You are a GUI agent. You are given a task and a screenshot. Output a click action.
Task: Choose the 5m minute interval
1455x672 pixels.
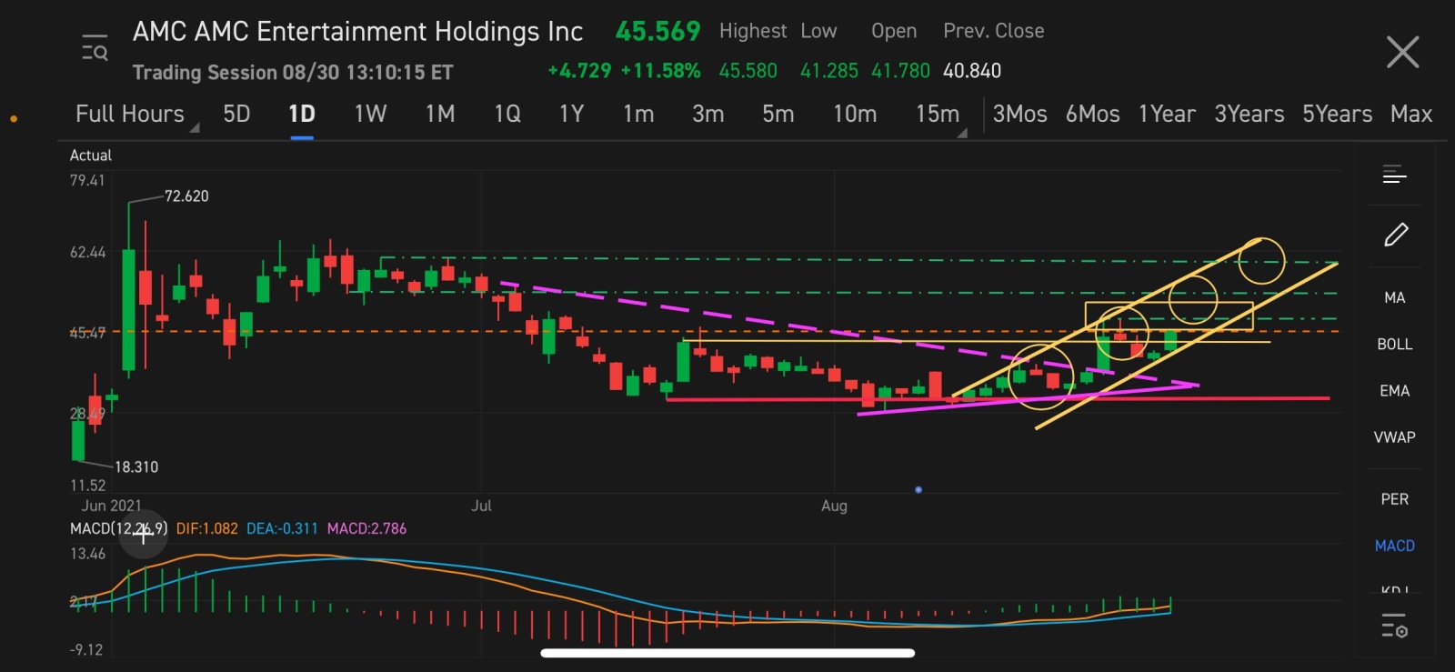(x=778, y=115)
